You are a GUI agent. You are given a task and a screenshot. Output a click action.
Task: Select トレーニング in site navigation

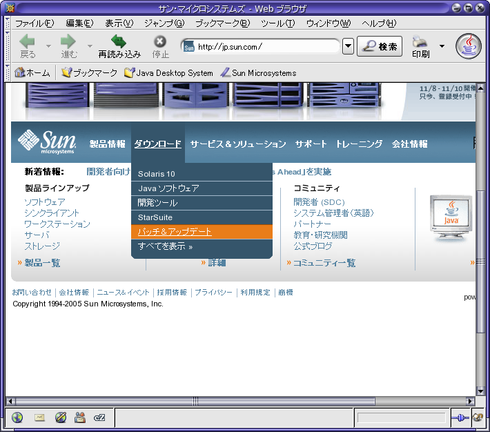[x=359, y=144]
